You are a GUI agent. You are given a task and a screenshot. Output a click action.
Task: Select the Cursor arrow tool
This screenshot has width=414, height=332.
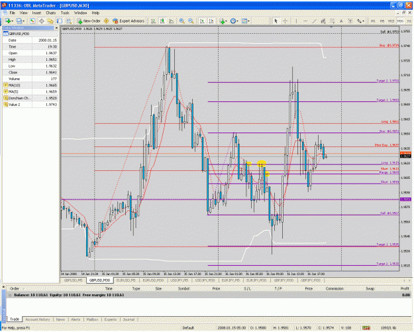coord(276,21)
